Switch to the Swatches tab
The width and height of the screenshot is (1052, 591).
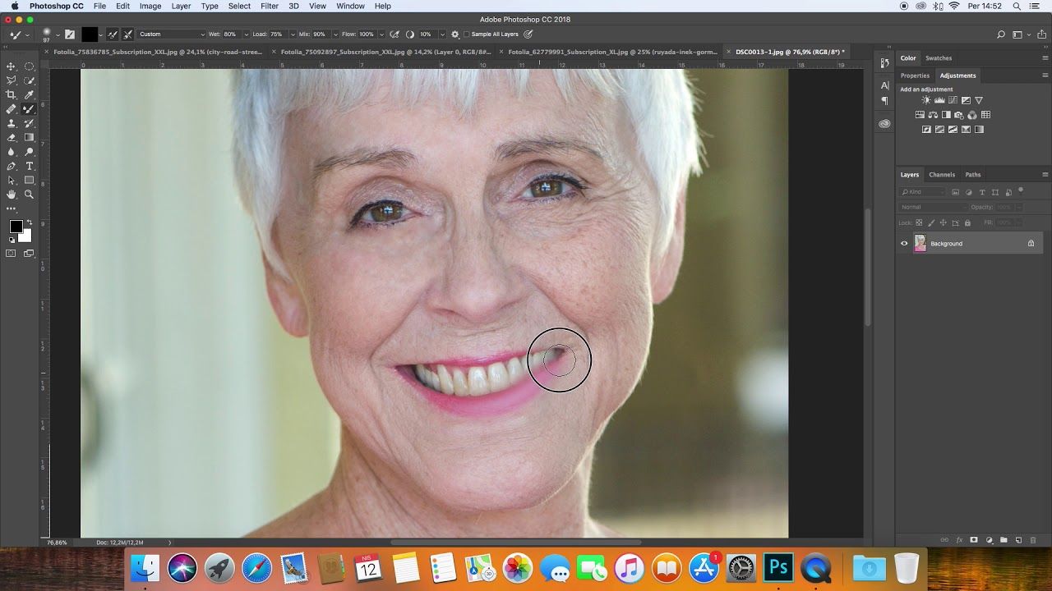pyautogui.click(x=939, y=58)
